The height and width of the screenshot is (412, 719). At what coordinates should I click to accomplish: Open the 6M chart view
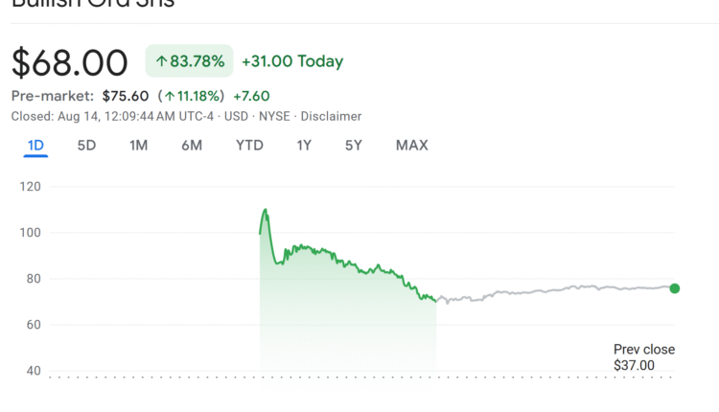point(191,146)
